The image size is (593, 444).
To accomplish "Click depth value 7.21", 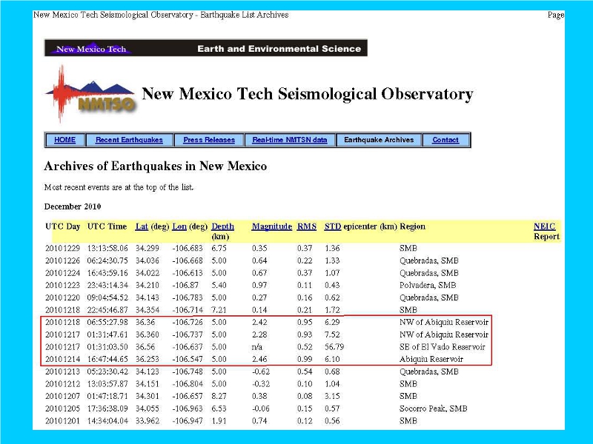I will point(219,310).
